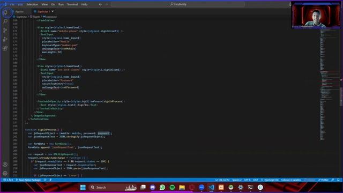Viewport: 343px width, 193px height.
Task: Click the highlighted password variable on line 200
Action: [103, 133]
